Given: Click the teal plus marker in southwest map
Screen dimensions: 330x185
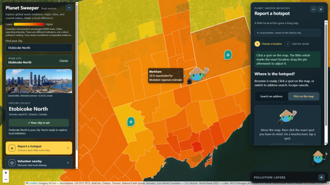Looking at the screenshot, I should 131,122.
